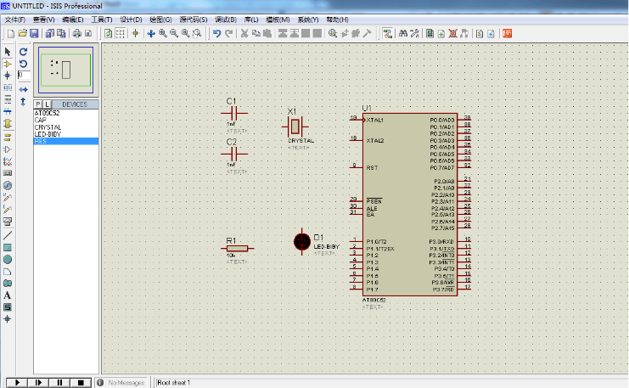Click the print icon in toolbar
Viewport: 629px width, 388px height.
76,33
